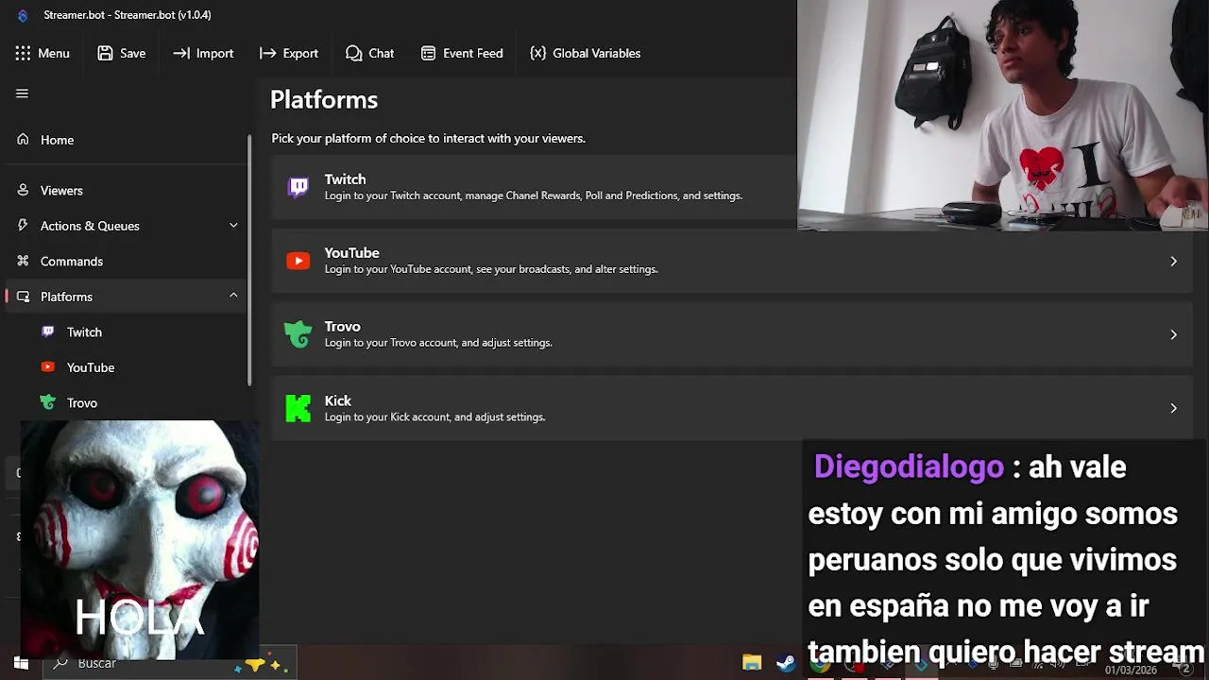
Task: Click the Home house icon
Action: (23, 140)
